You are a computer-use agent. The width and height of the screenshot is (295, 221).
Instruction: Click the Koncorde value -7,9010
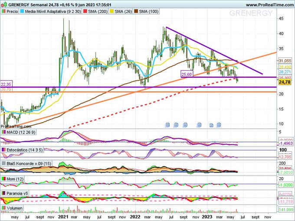click(x=286, y=172)
